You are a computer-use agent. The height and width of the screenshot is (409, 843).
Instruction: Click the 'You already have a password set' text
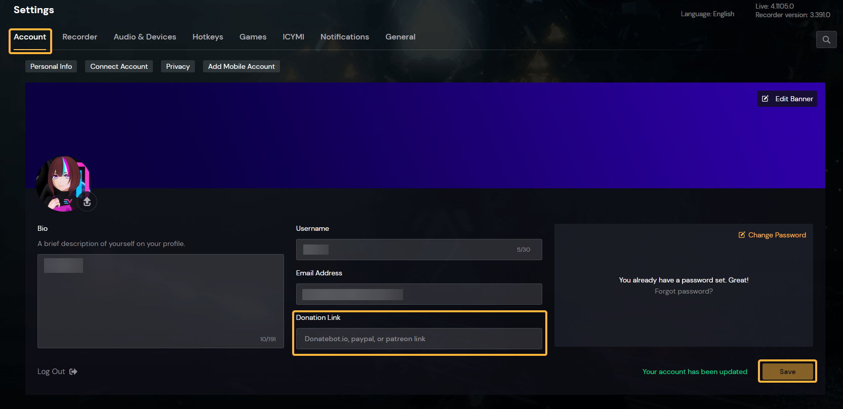pyautogui.click(x=684, y=280)
